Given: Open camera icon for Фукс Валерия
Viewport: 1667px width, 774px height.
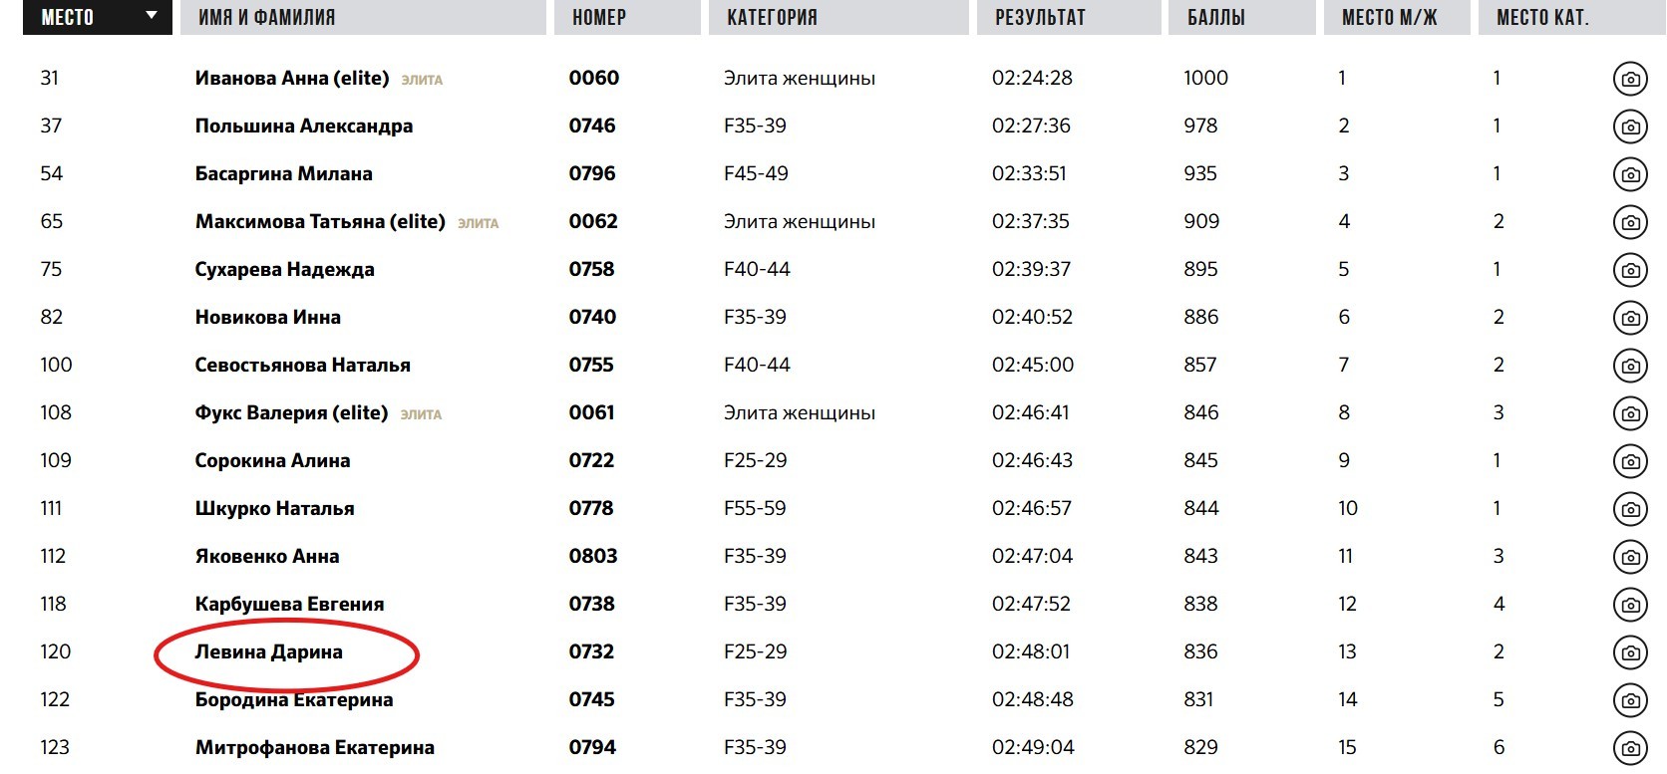Looking at the screenshot, I should [1630, 413].
